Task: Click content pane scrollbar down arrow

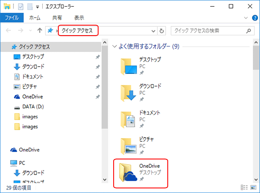Action: [x=256, y=180]
